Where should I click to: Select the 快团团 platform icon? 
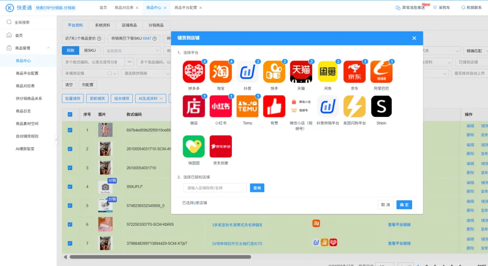pyautogui.click(x=193, y=146)
